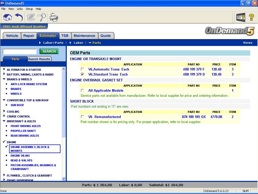This screenshot has height=194, width=258.
Task: Switch to Search Results sidebar tab
Action: [39, 59]
